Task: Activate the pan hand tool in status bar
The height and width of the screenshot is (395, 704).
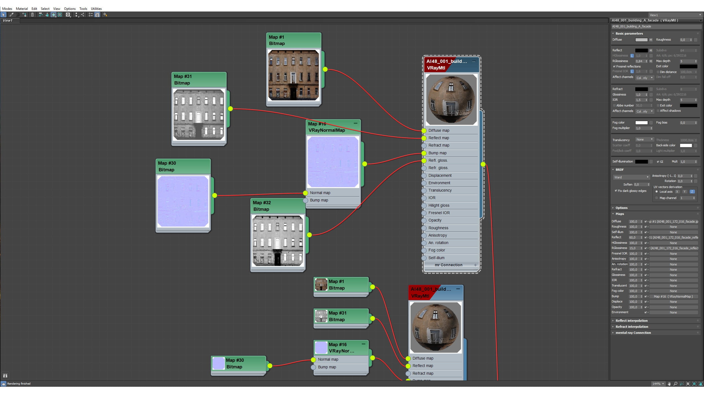Action: 669,384
